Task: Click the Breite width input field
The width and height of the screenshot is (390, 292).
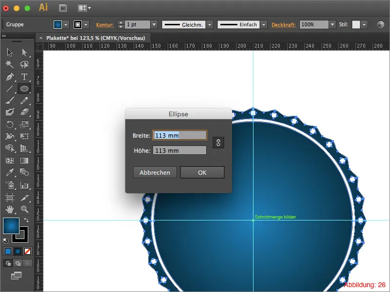Action: (x=179, y=135)
